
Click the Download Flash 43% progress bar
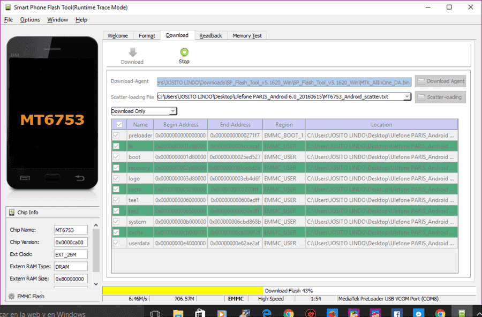point(289,290)
